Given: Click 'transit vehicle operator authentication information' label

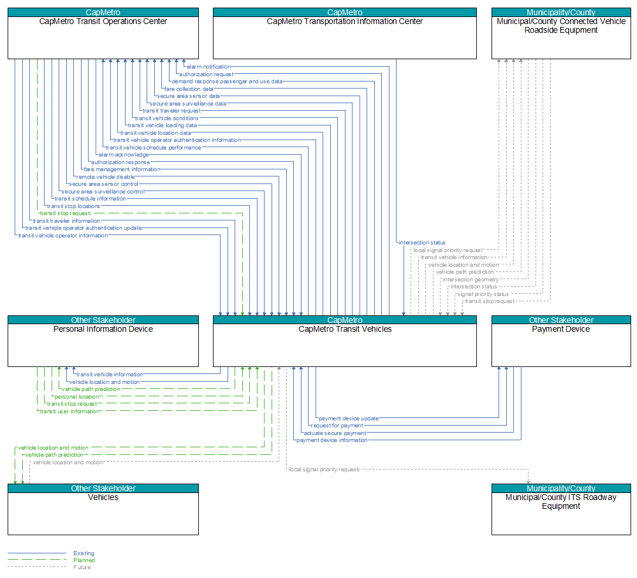Looking at the screenshot, I should (177, 140).
